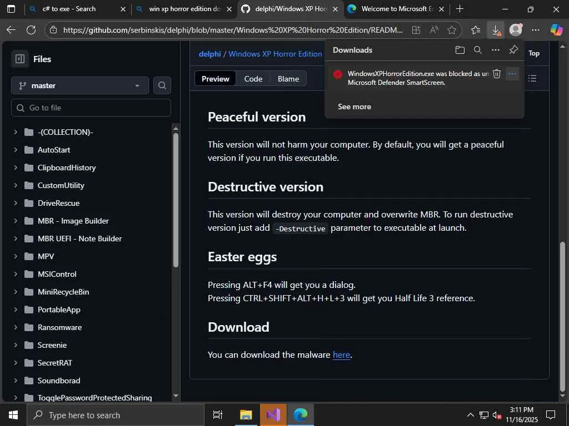Open the notification center icon
569x426 pixels.
551,415
